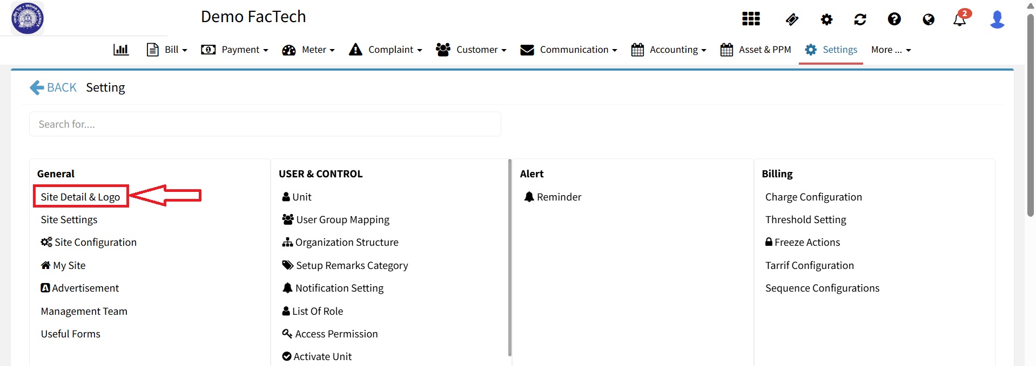Open the More dropdown menu

pos(891,50)
